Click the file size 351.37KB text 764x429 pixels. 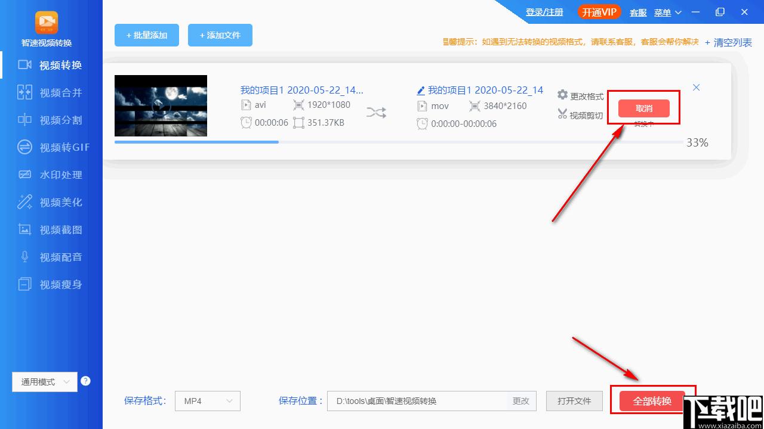326,123
